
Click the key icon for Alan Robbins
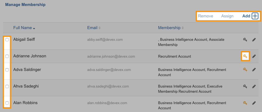tap(245, 103)
